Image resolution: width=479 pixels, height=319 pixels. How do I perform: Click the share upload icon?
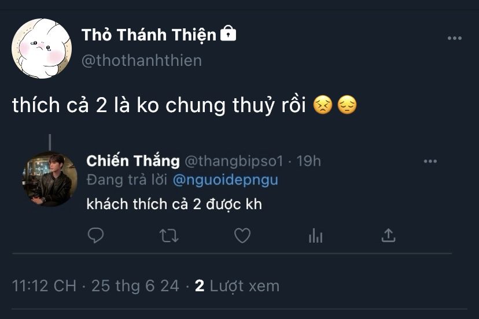pos(388,235)
